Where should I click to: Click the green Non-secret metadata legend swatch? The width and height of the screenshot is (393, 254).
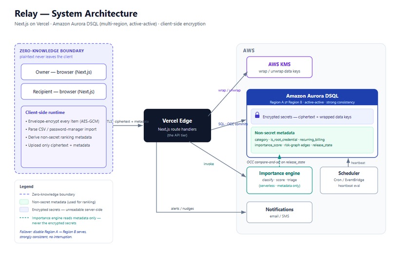tap(24, 202)
